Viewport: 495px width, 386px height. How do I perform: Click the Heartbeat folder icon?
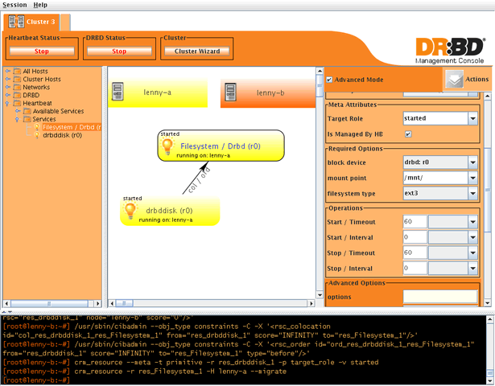[17, 103]
